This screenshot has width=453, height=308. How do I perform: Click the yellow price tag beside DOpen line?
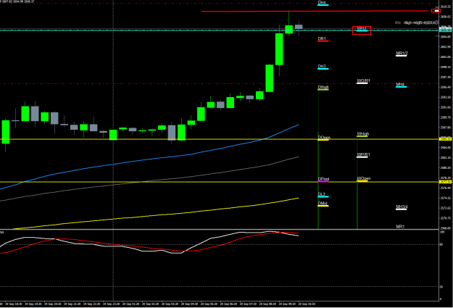[445, 139]
